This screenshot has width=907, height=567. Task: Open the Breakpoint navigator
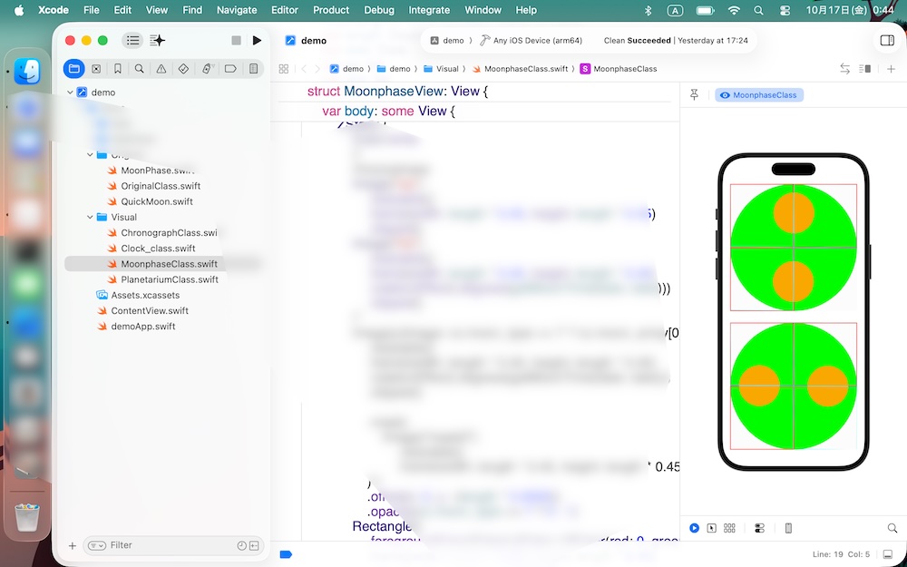230,69
